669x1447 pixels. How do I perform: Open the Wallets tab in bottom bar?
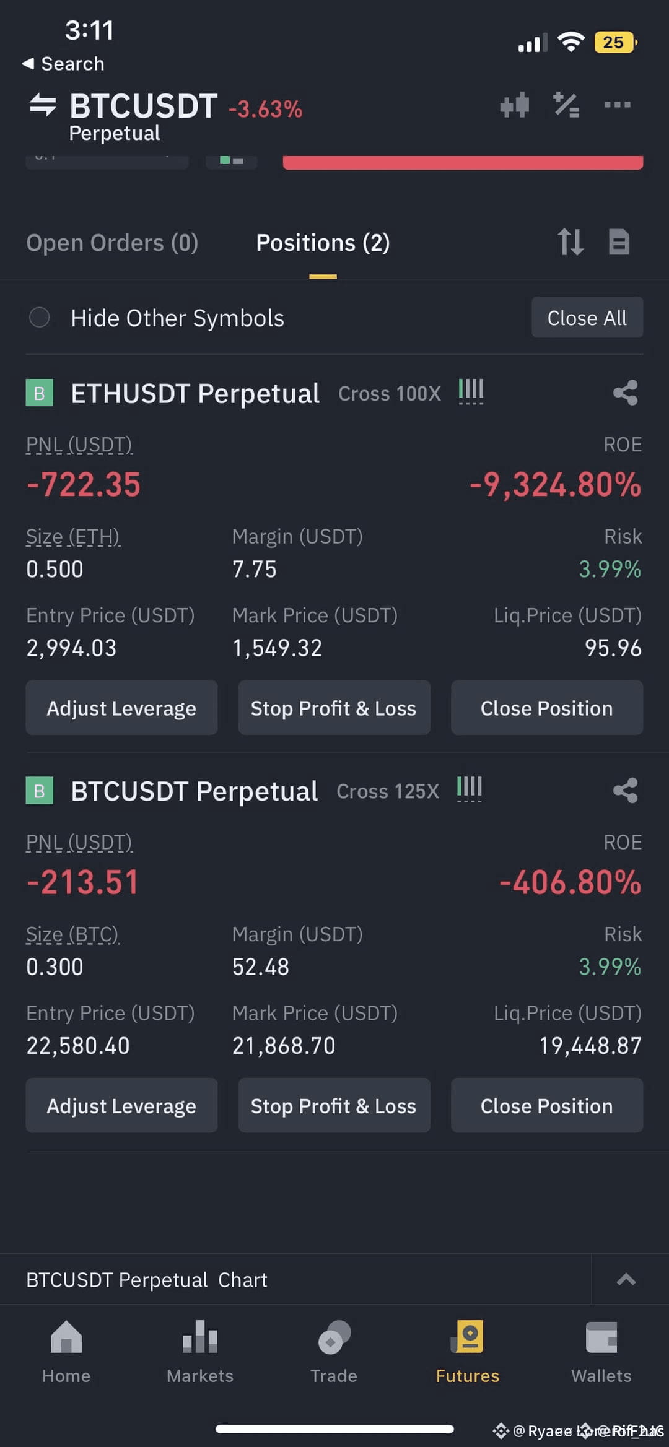[601, 1352]
